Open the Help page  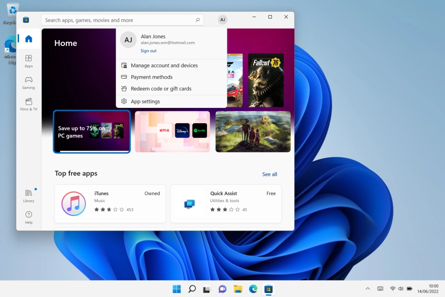point(29,217)
